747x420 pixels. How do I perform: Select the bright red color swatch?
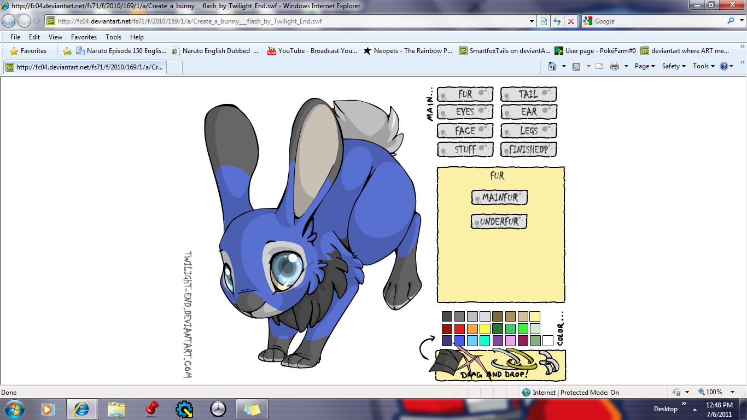coord(460,329)
